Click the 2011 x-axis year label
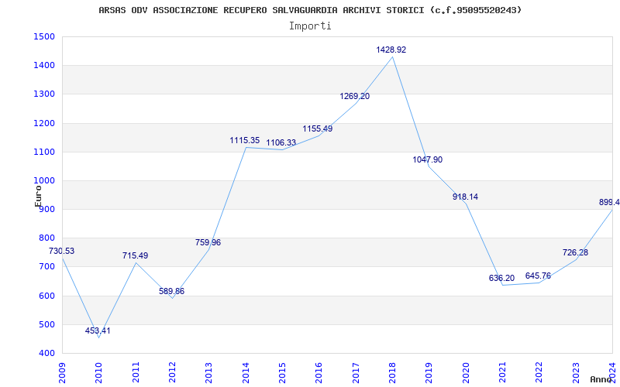Screen dimensions: 620x387 [136, 372]
